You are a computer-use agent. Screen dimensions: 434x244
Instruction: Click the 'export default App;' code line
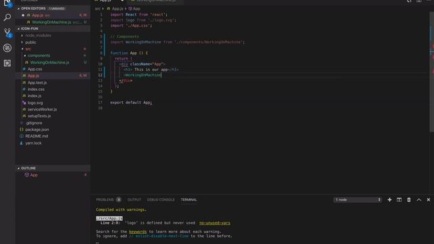pos(131,102)
